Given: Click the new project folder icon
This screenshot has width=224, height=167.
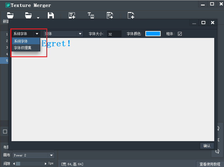Looking at the screenshot, I should (x=10, y=16).
